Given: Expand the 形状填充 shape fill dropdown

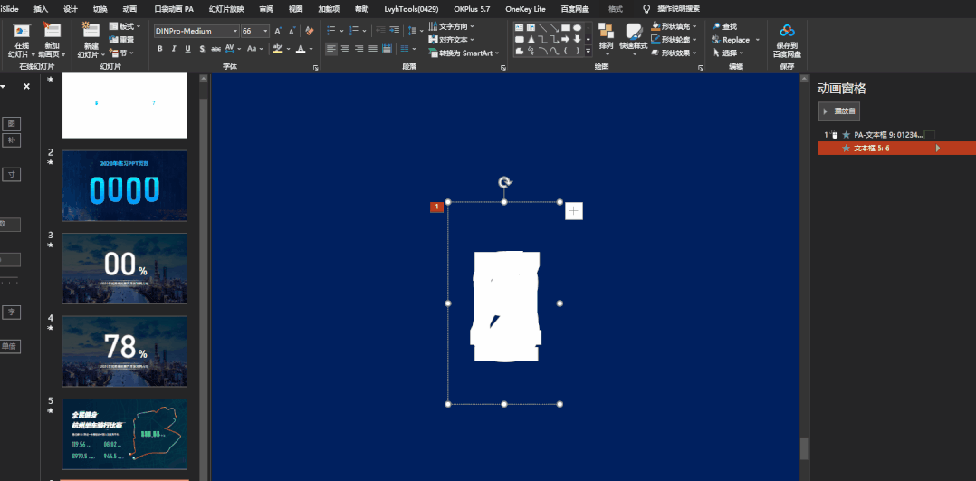Looking at the screenshot, I should point(694,27).
